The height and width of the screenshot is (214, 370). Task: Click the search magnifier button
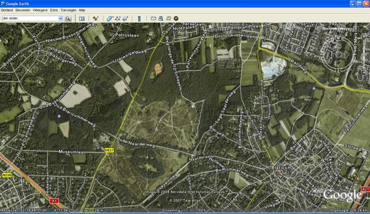click(x=68, y=19)
